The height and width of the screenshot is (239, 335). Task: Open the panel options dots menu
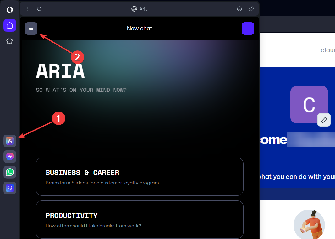coord(27,9)
